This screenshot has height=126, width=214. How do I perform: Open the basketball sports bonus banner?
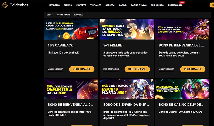(x=71, y=89)
